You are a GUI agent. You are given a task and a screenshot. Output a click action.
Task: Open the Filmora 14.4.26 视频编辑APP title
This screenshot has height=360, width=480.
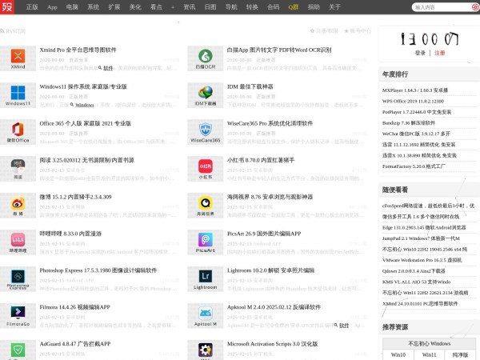pyautogui.click(x=74, y=307)
